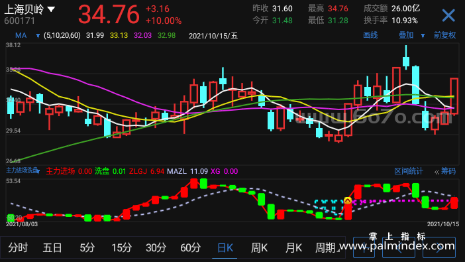The image size is (465, 262).
Task: Click the magenta XG 0.00 legend
Action: (224, 171)
